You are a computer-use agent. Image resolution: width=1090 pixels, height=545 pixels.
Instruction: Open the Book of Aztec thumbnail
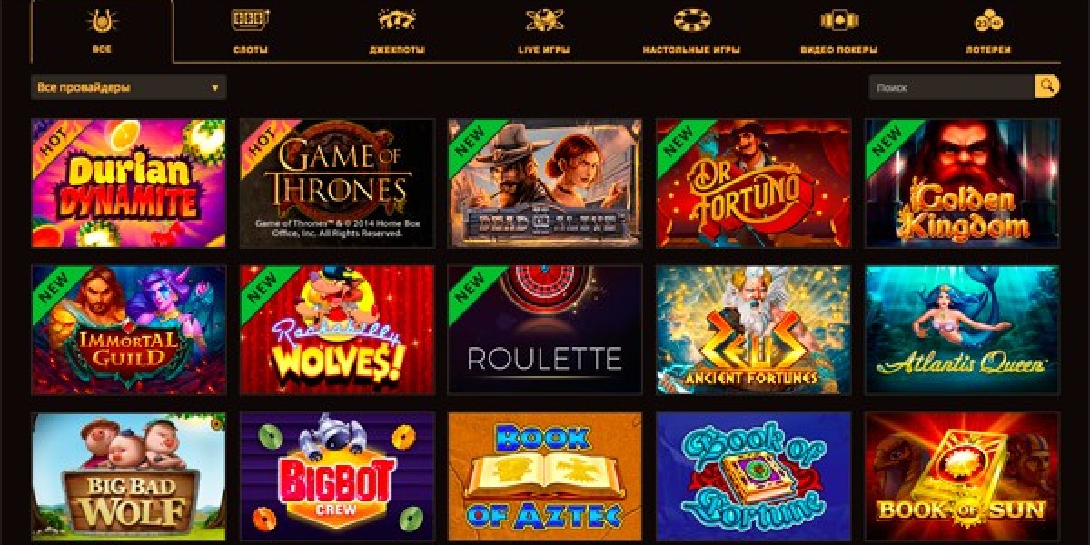(x=545, y=476)
